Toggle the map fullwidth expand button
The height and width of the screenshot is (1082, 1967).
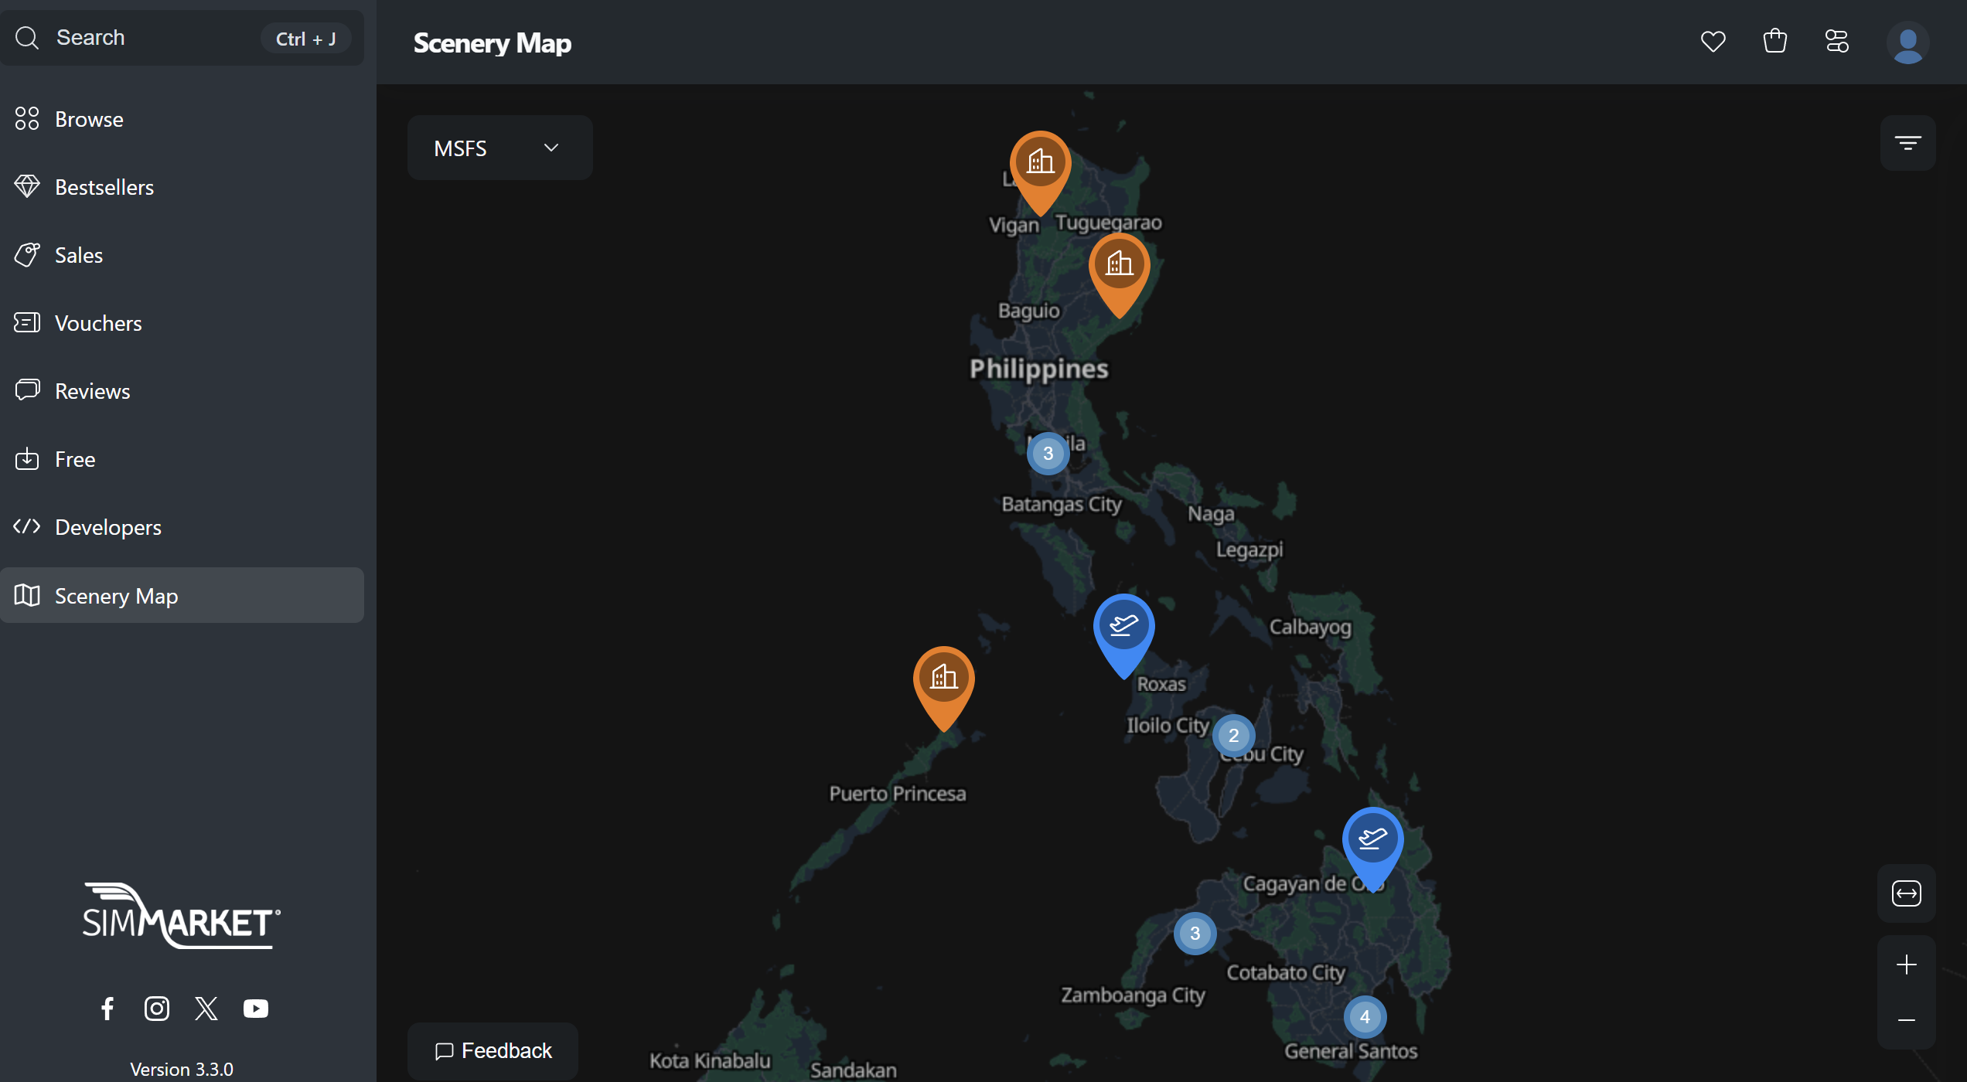click(1906, 893)
